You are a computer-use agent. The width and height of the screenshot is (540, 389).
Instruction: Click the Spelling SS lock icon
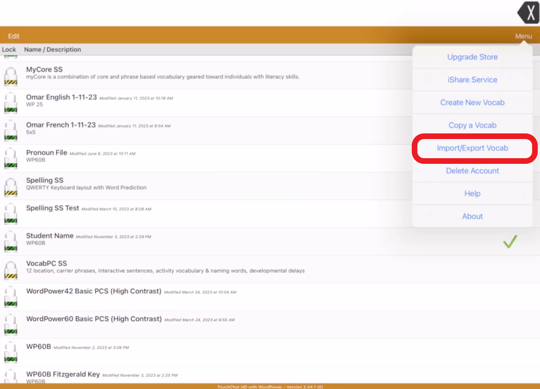tap(11, 187)
